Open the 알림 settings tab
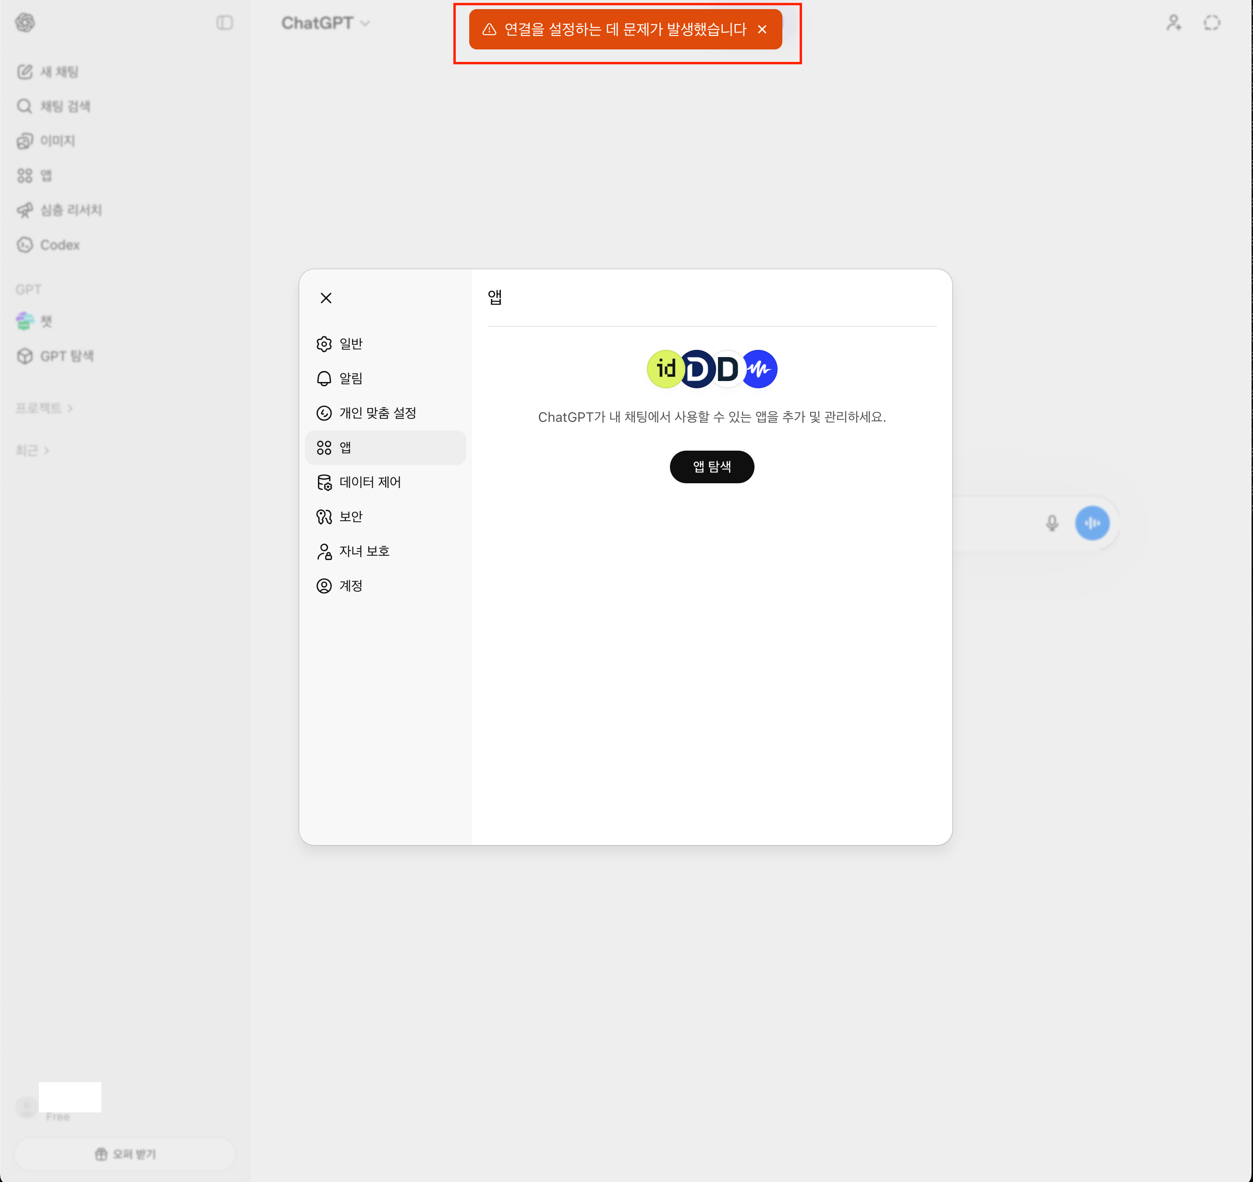1253x1182 pixels. tap(351, 379)
